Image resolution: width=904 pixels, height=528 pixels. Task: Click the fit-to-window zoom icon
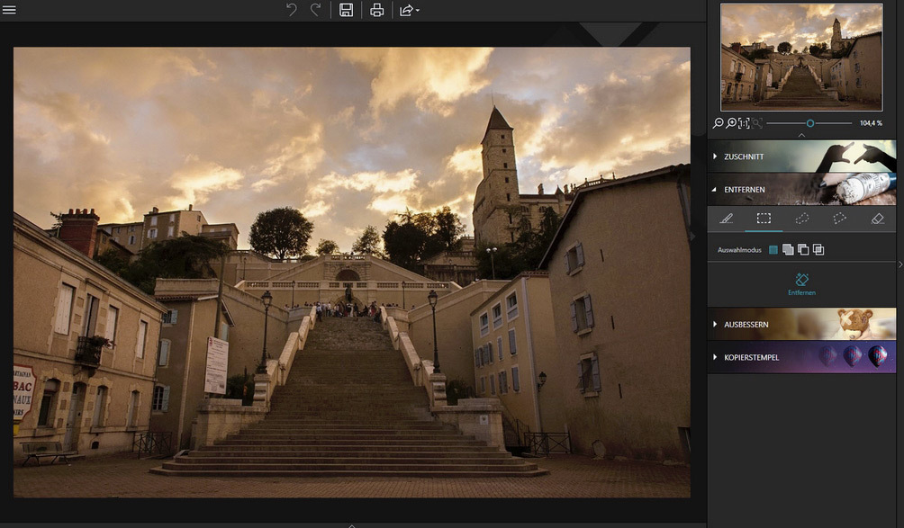click(756, 123)
